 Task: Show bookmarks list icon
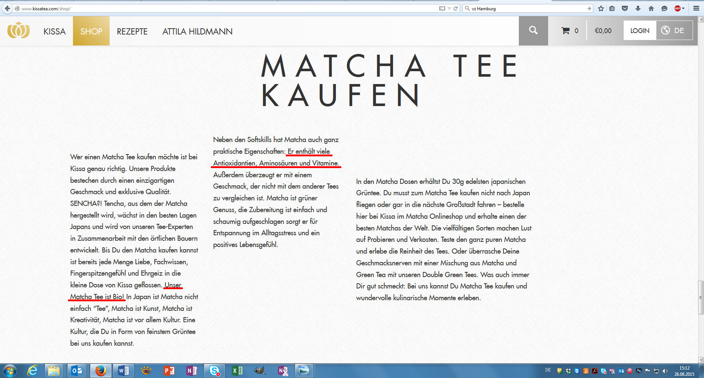[x=612, y=8]
